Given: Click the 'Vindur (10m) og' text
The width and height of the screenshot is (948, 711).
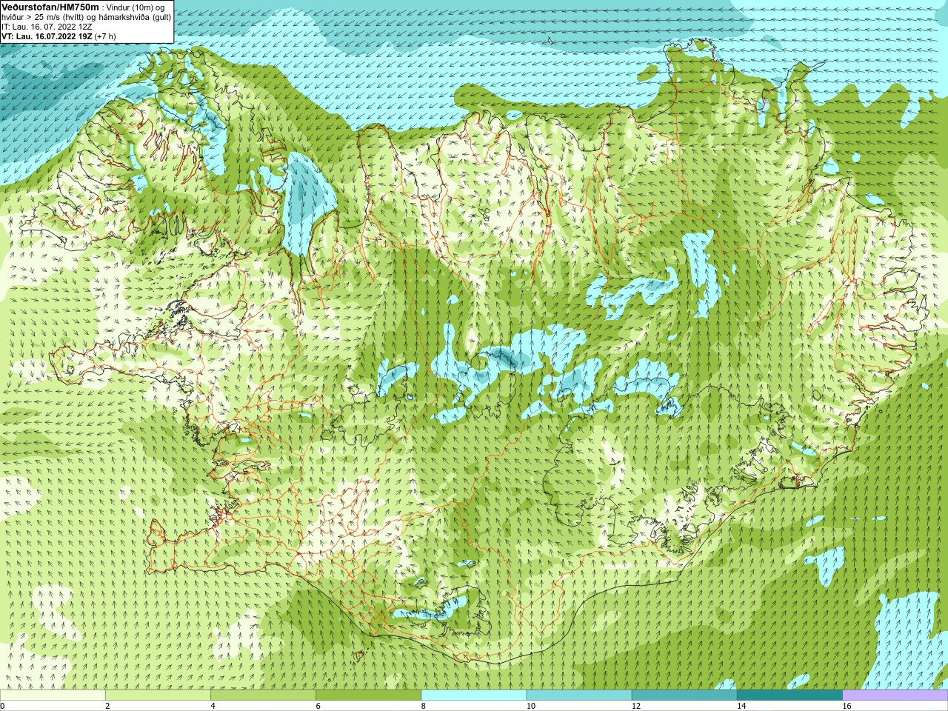Looking at the screenshot, I should [x=136, y=7].
